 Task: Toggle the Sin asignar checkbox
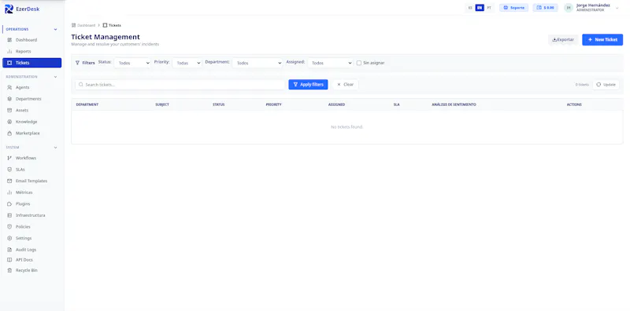[x=359, y=63]
